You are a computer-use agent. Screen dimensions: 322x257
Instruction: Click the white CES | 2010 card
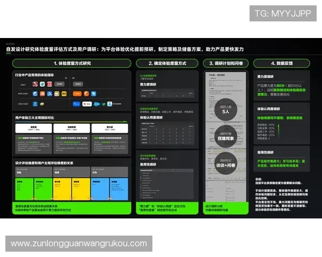[110, 128]
